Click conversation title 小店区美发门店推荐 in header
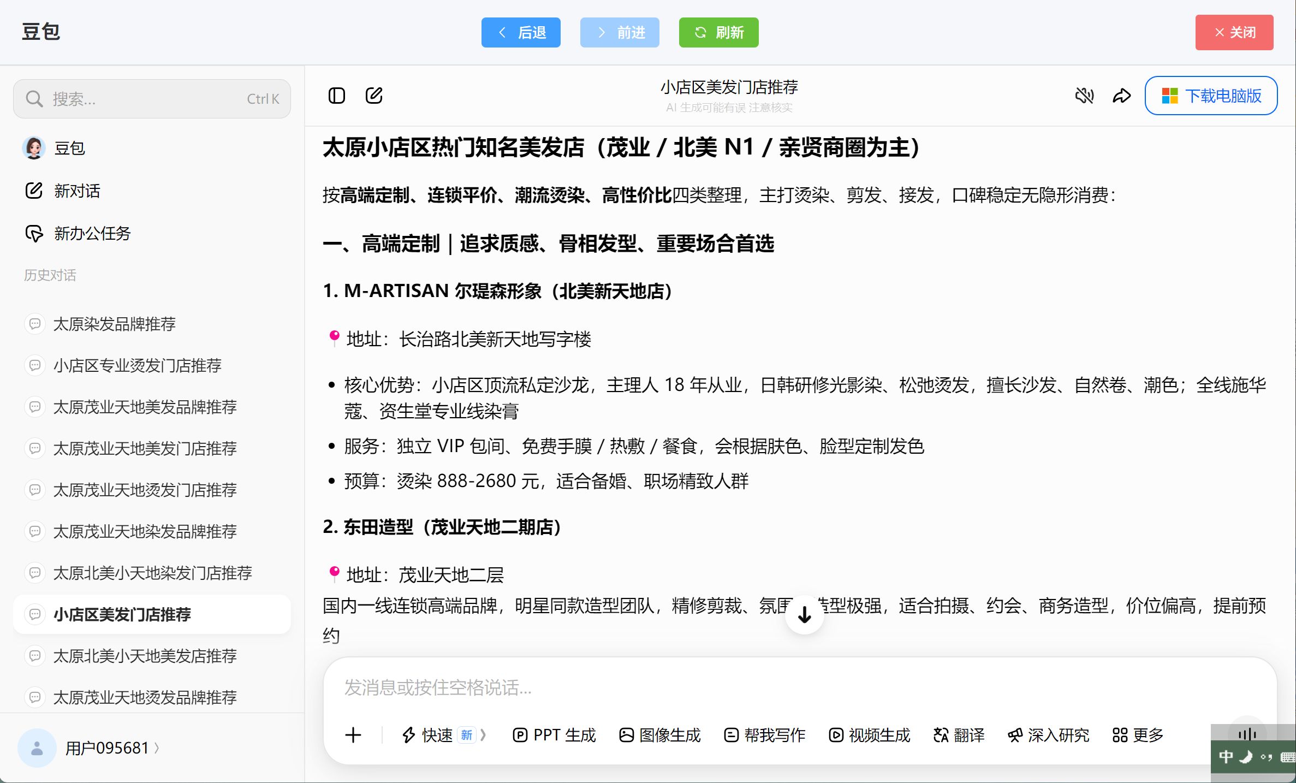 point(729,87)
